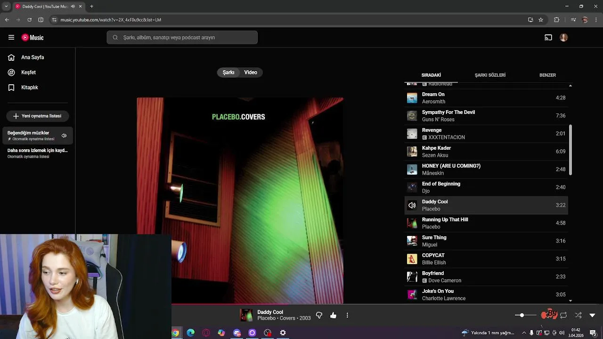Play Boyfriend by Dove Cameron
Viewport: 603px width, 339px height.
(x=486, y=277)
